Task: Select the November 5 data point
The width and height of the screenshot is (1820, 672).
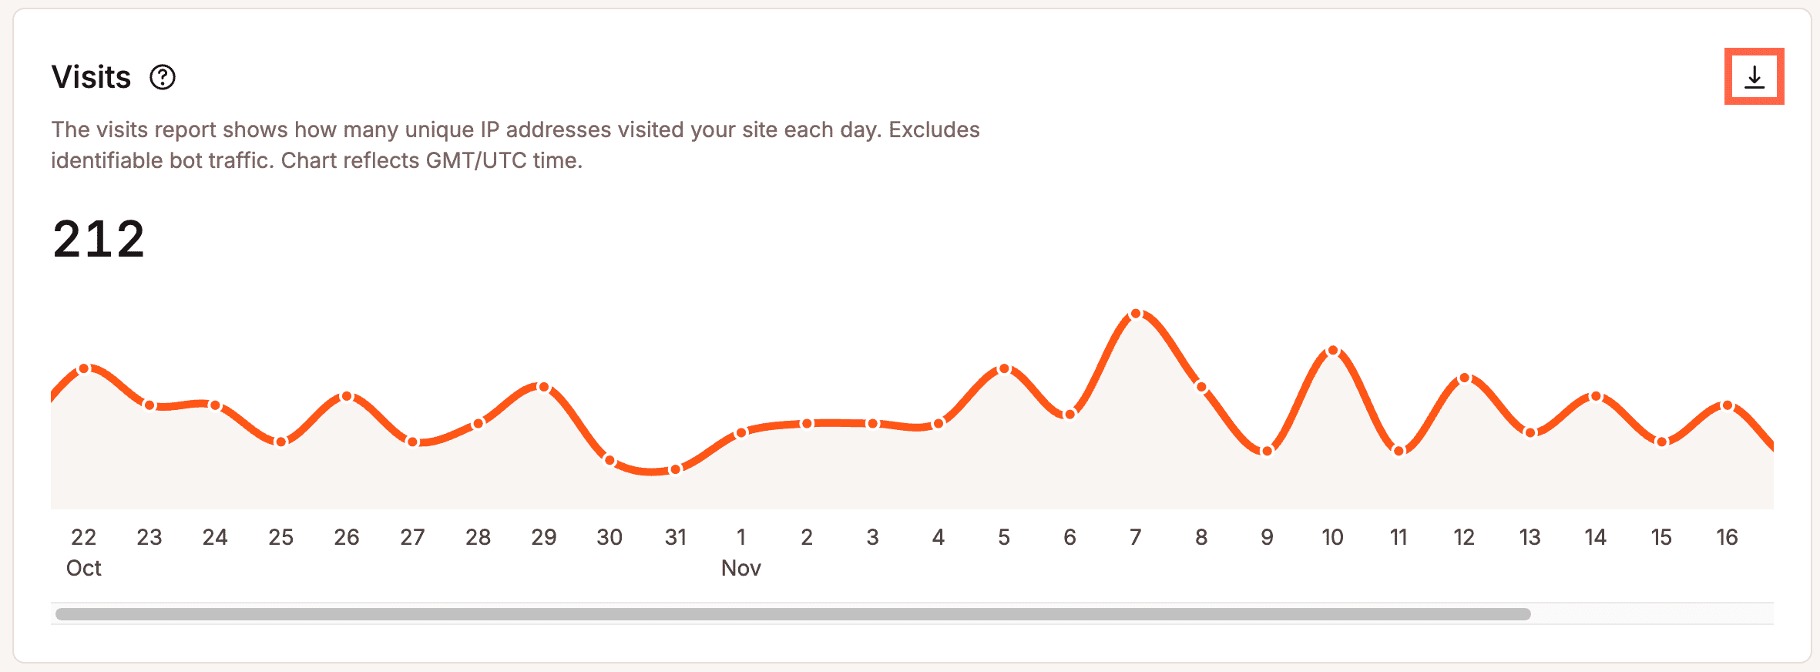Action: tap(1005, 368)
